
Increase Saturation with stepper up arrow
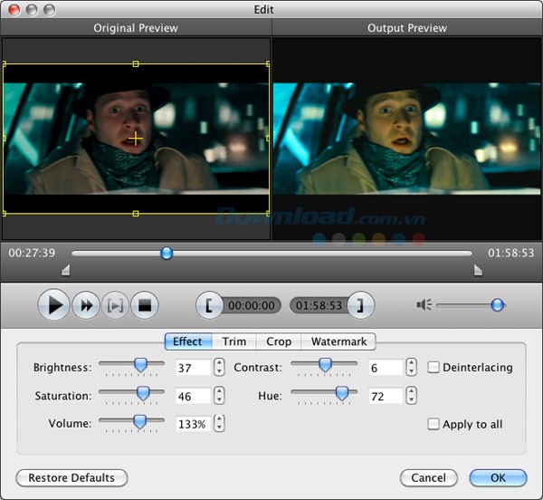click(219, 391)
